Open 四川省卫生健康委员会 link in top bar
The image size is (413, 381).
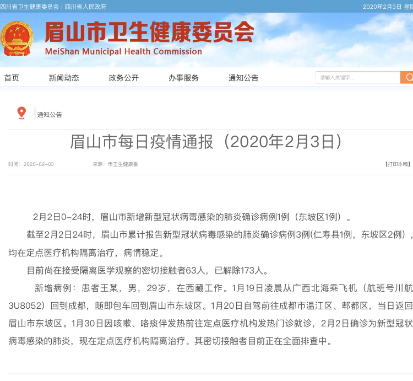(x=29, y=7)
